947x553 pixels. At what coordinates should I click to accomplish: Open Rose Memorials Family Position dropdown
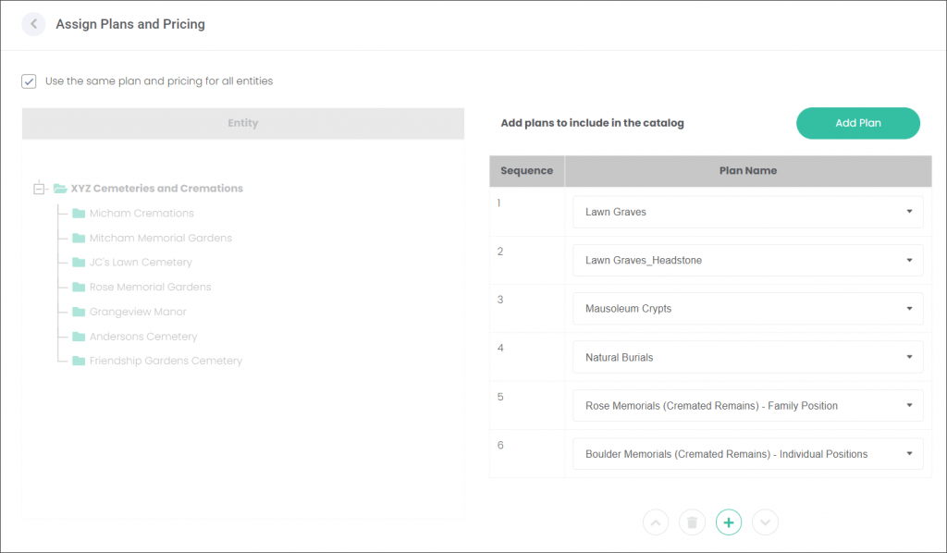coord(747,406)
